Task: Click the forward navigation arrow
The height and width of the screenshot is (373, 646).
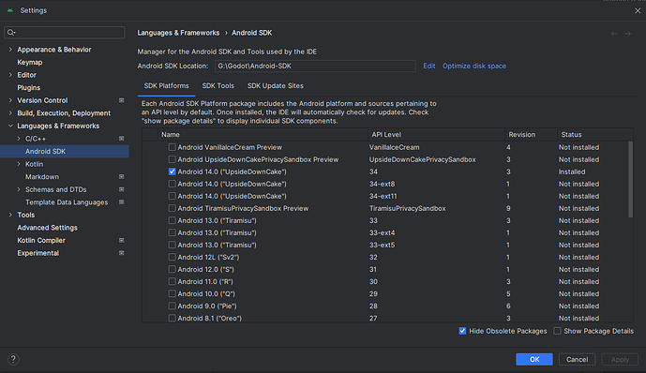Action: [x=627, y=34]
